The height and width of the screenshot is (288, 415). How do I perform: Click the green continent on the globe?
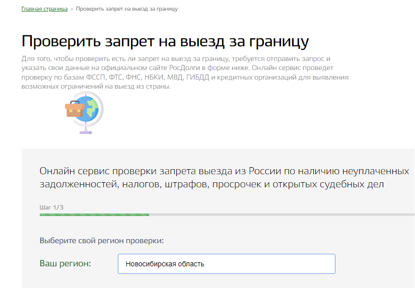pyautogui.click(x=93, y=107)
